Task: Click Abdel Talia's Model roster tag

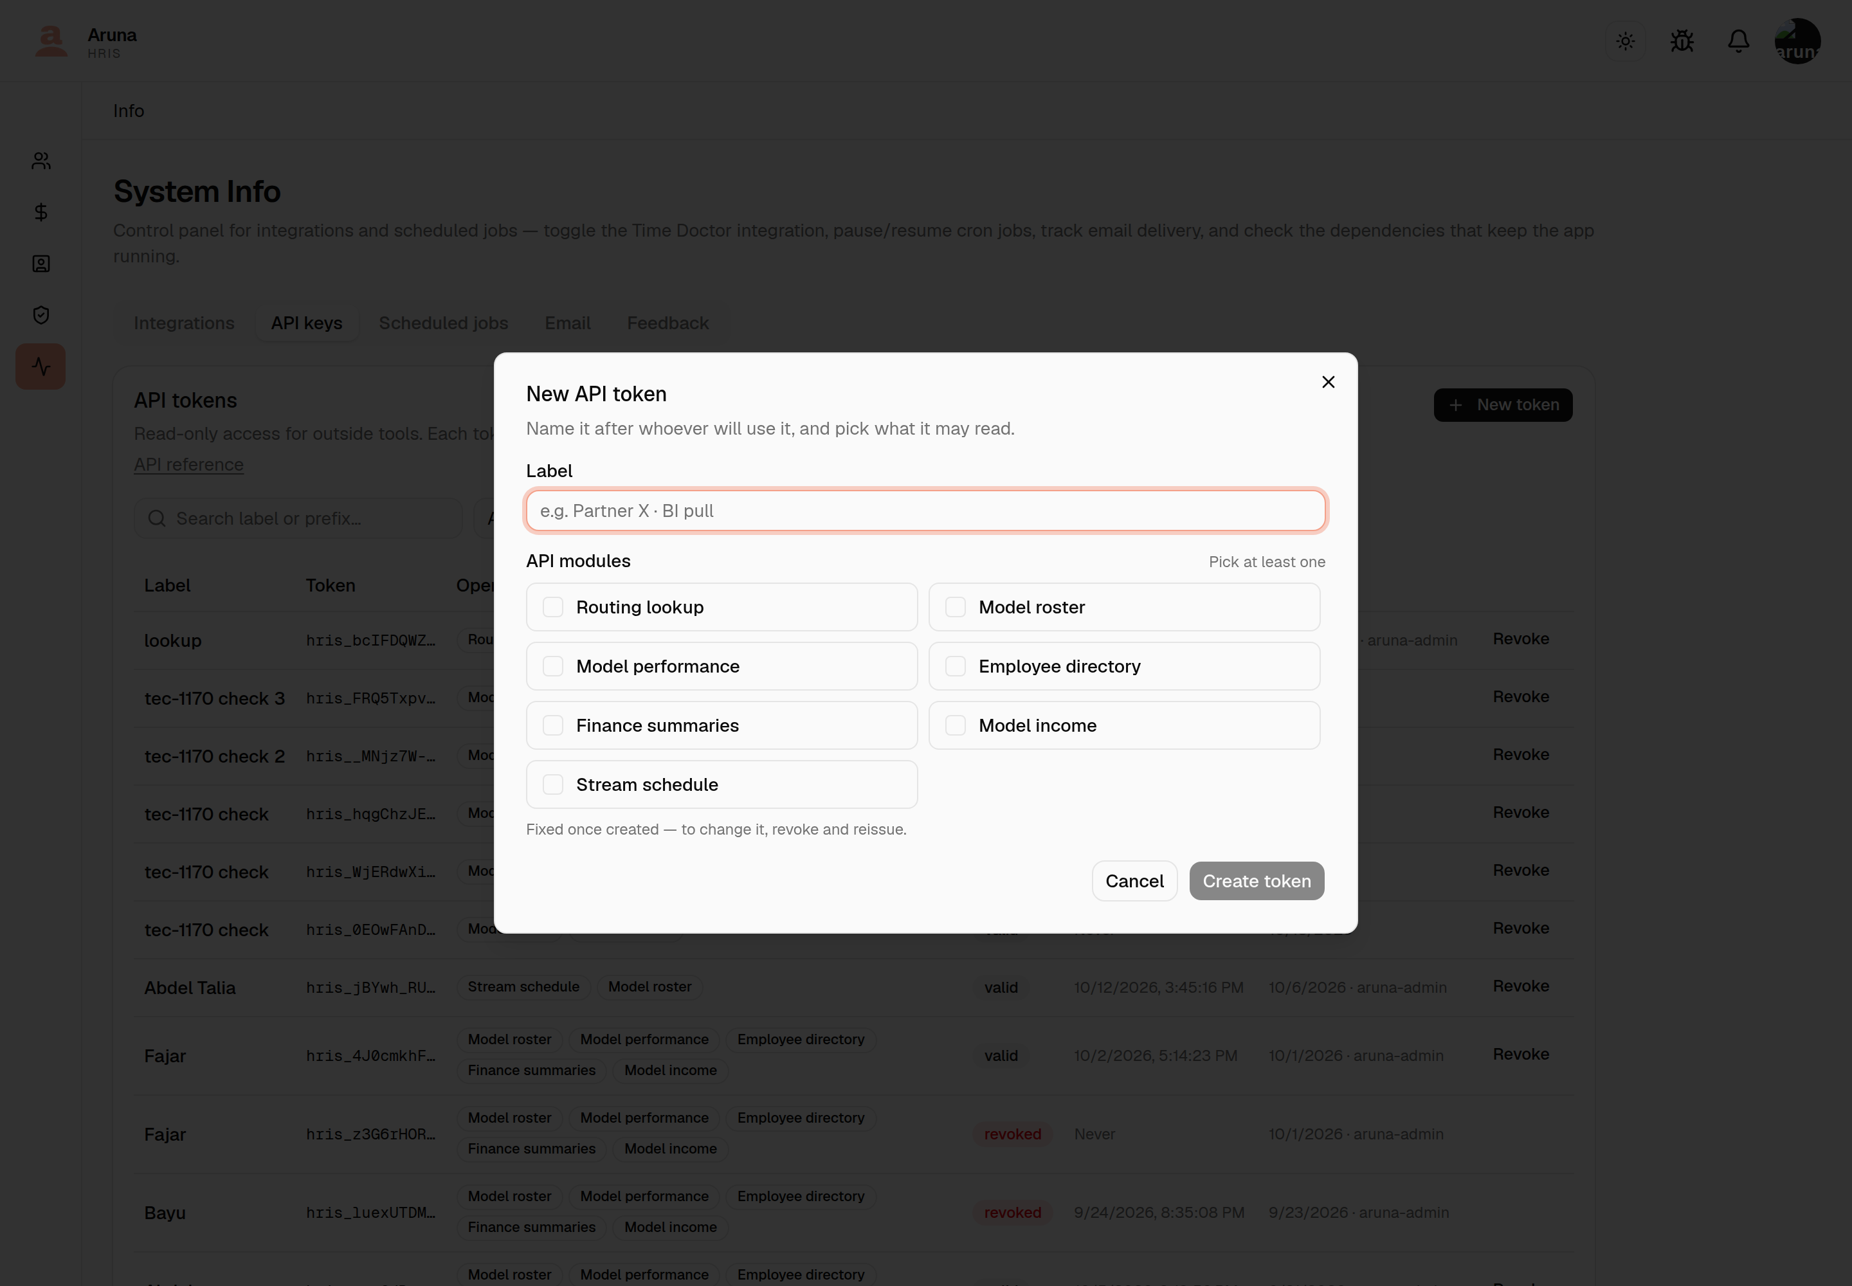Action: point(649,987)
